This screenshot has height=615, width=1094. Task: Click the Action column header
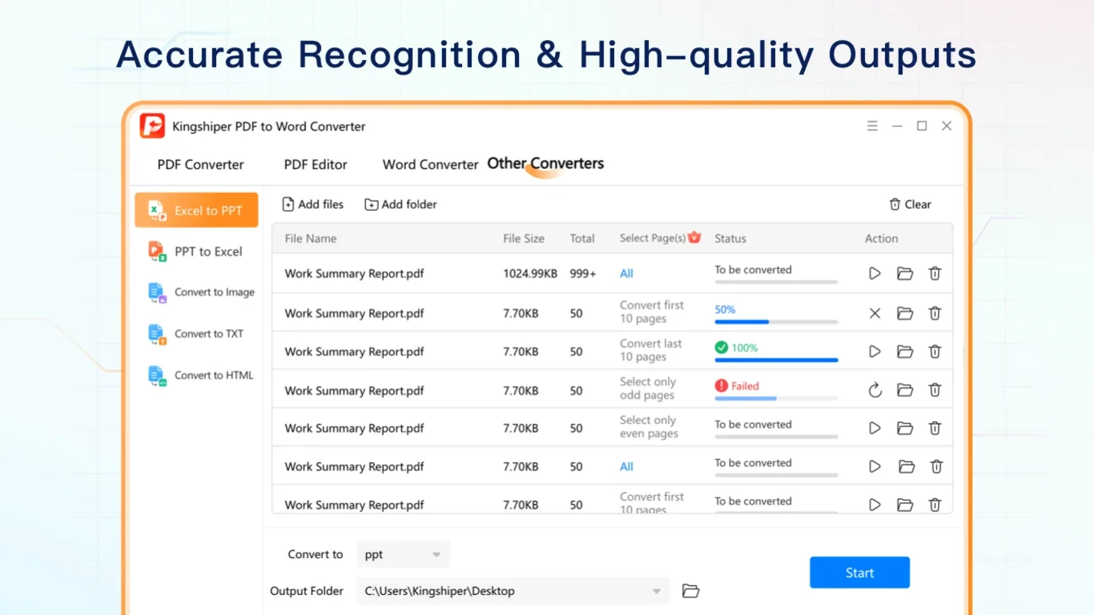(881, 238)
